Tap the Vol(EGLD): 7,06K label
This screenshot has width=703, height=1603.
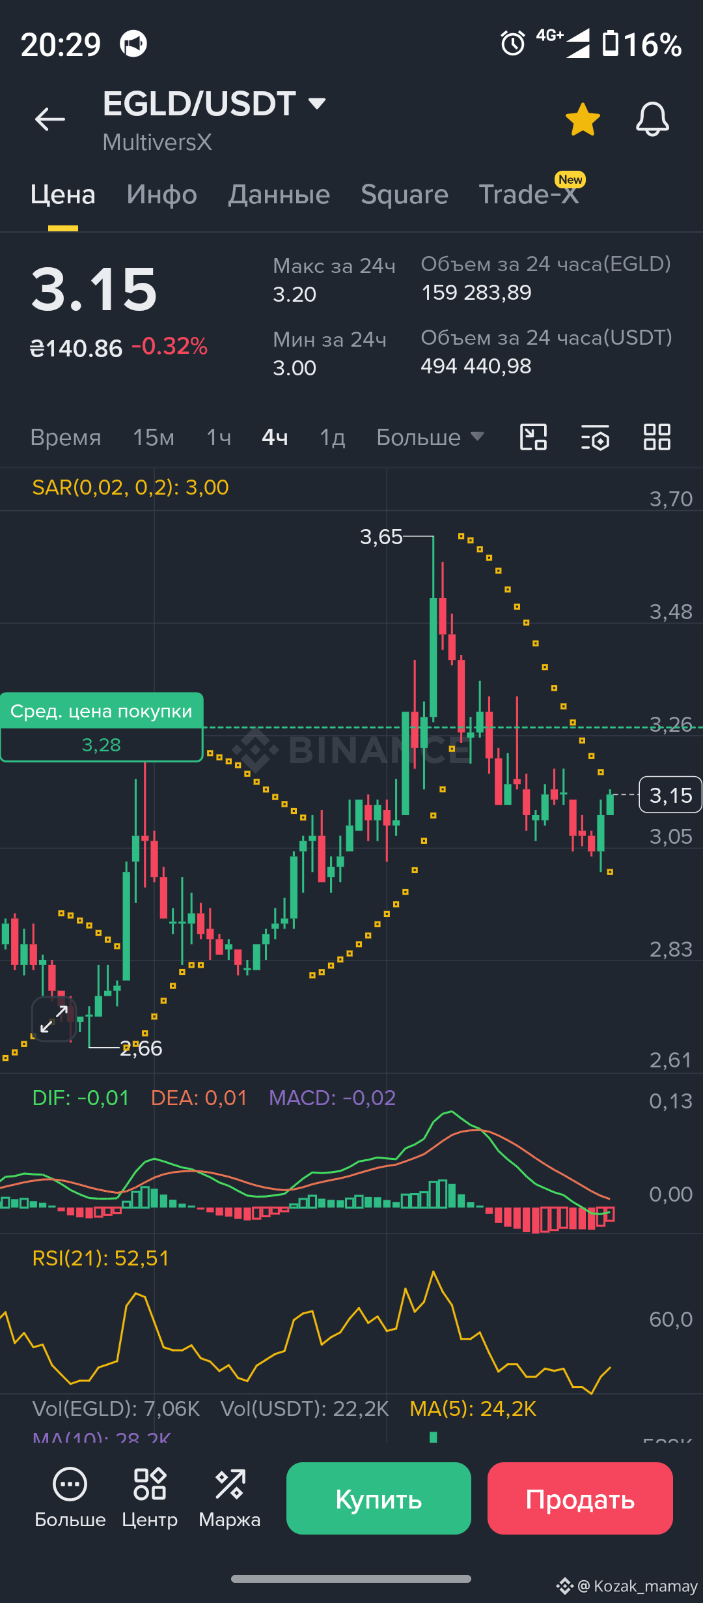(x=116, y=1409)
